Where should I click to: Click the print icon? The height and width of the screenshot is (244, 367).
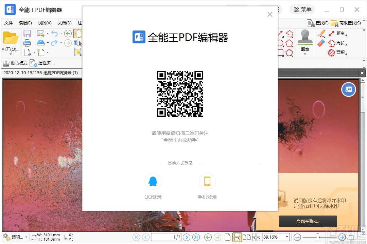click(27, 43)
